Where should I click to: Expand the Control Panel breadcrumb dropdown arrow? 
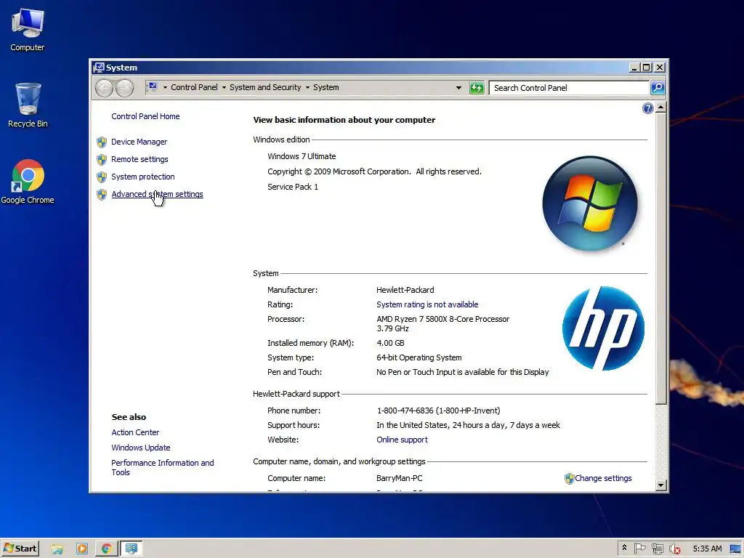pyautogui.click(x=224, y=87)
